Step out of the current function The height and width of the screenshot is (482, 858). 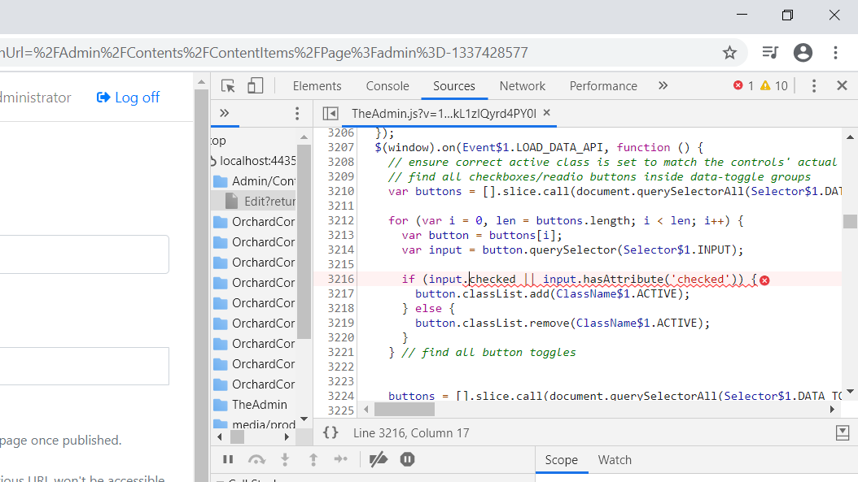click(x=313, y=459)
